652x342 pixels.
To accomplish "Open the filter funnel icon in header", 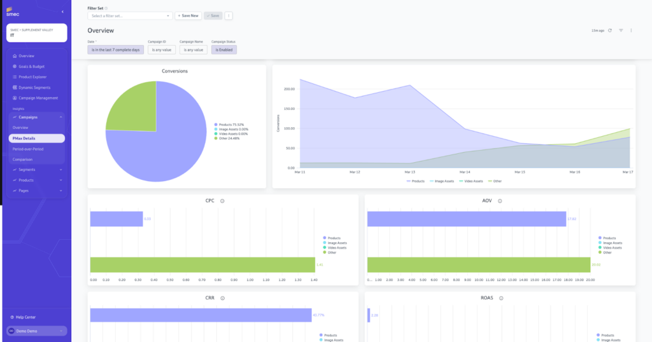I will pos(621,30).
